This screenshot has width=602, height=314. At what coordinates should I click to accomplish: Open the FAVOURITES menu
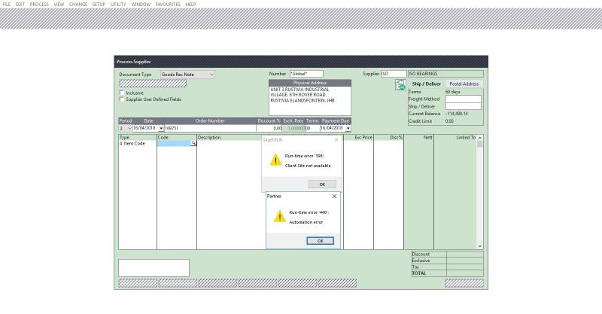pos(169,4)
